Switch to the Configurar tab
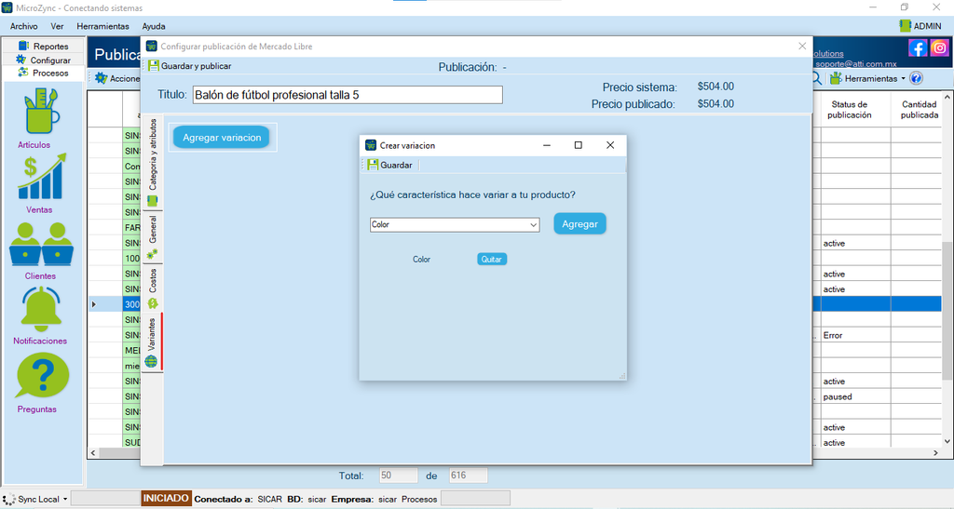The width and height of the screenshot is (954, 509). 43,60
